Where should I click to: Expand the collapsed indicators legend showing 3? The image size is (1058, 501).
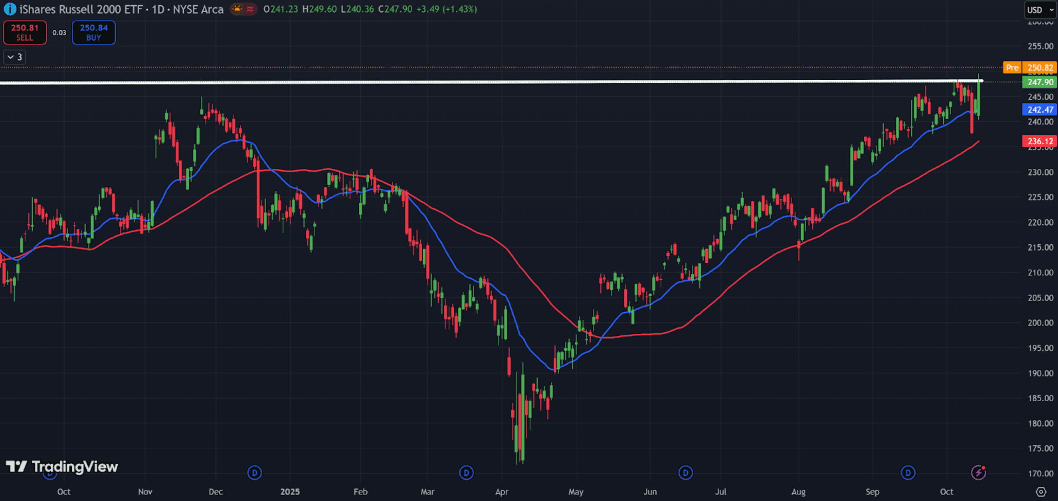click(14, 57)
